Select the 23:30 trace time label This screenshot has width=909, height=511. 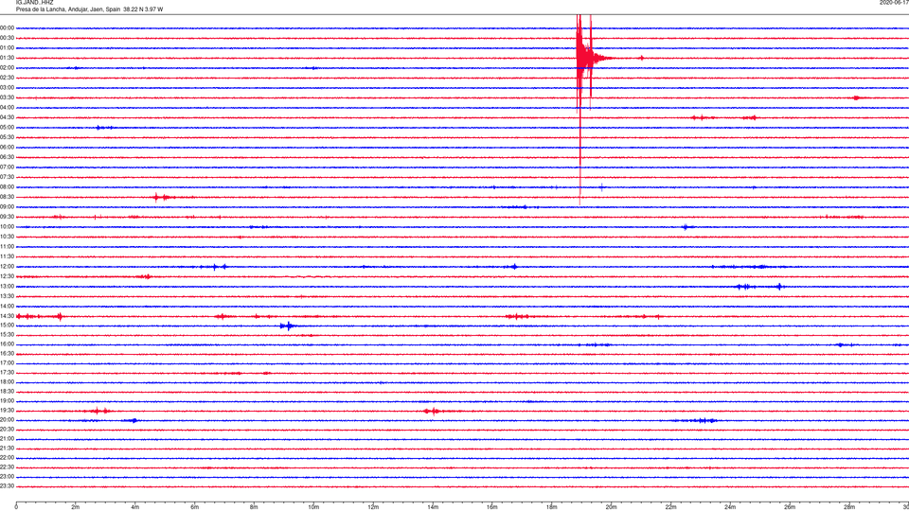click(7, 486)
